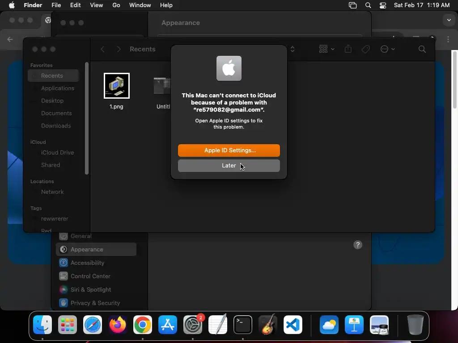
Task: Select the 1.png file thumbnail
Action: [x=117, y=86]
